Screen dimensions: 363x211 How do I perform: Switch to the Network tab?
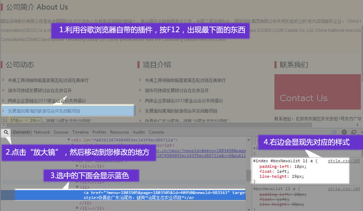[x=42, y=132]
